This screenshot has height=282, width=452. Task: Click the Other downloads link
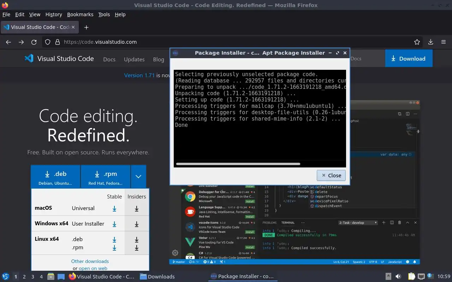coord(90,261)
